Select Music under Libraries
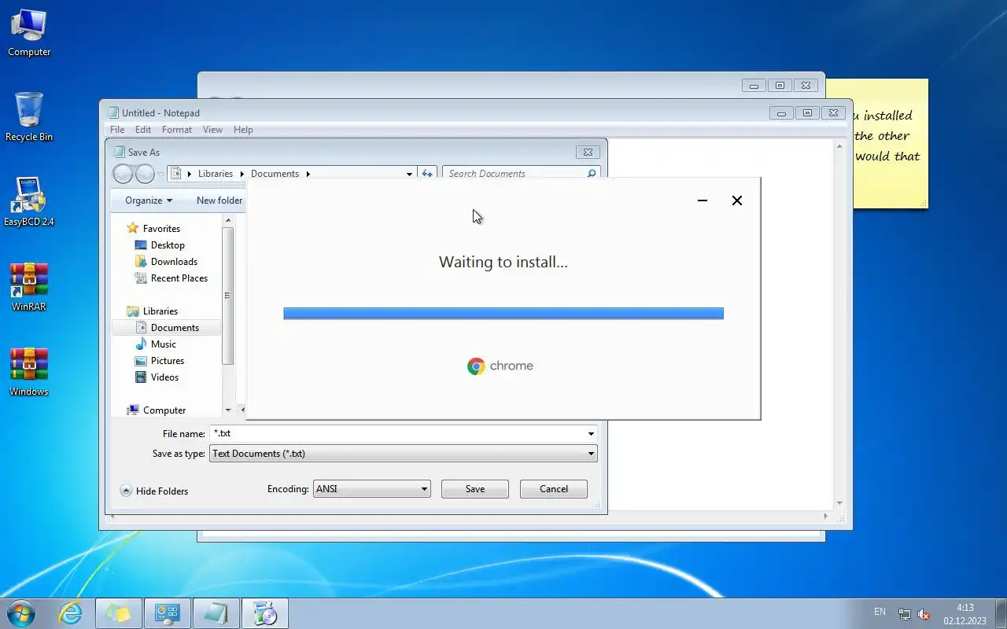Screen dimensions: 1007x629 (x=164, y=344)
